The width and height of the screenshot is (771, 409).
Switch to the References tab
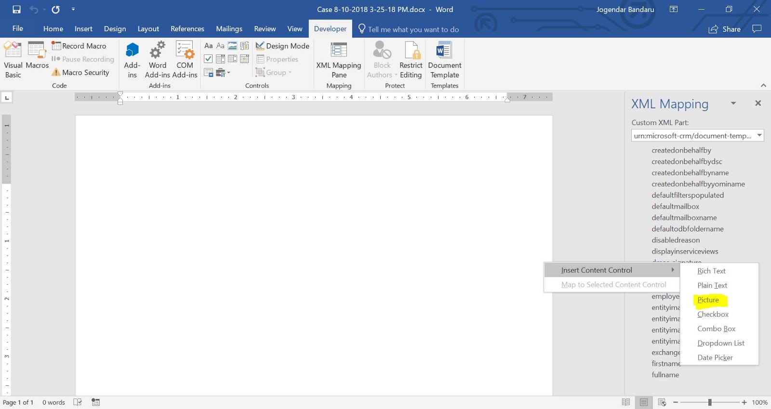click(187, 28)
